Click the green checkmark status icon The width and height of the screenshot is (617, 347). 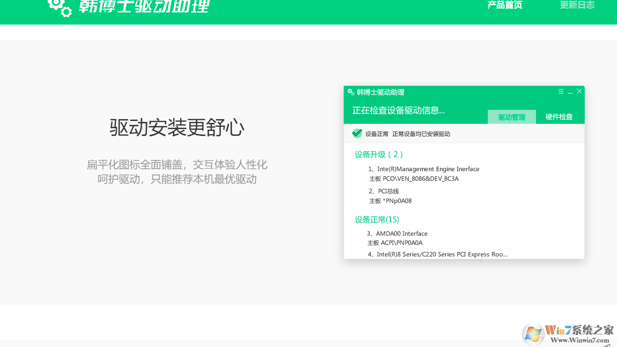tap(357, 133)
